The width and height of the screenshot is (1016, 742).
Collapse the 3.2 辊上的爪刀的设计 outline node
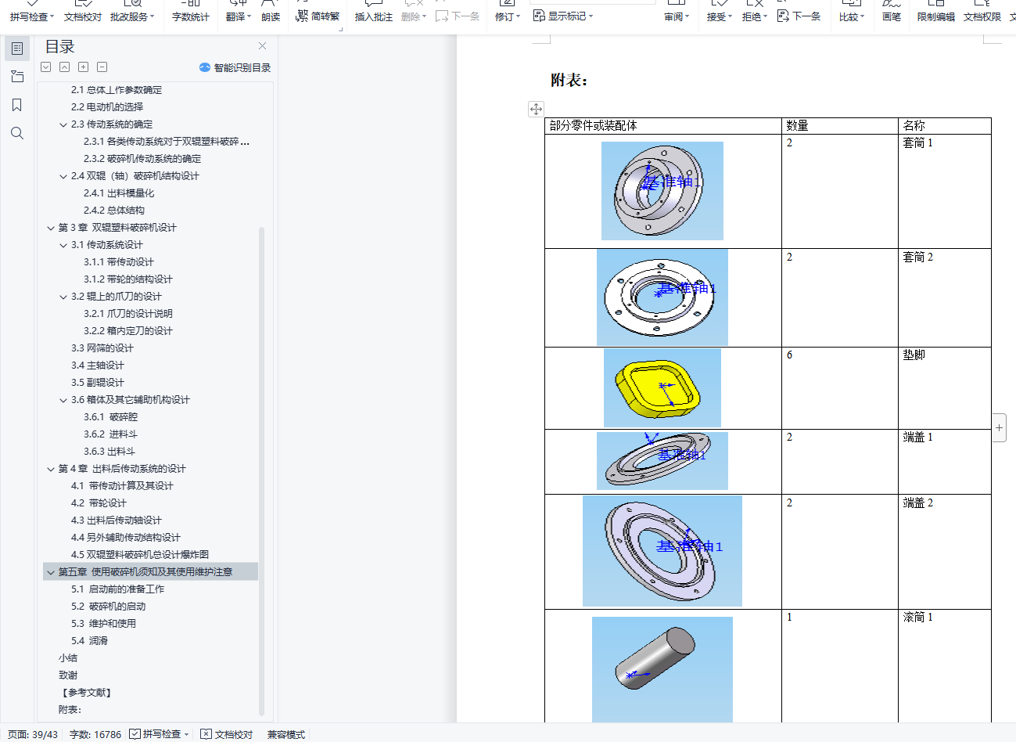point(63,297)
